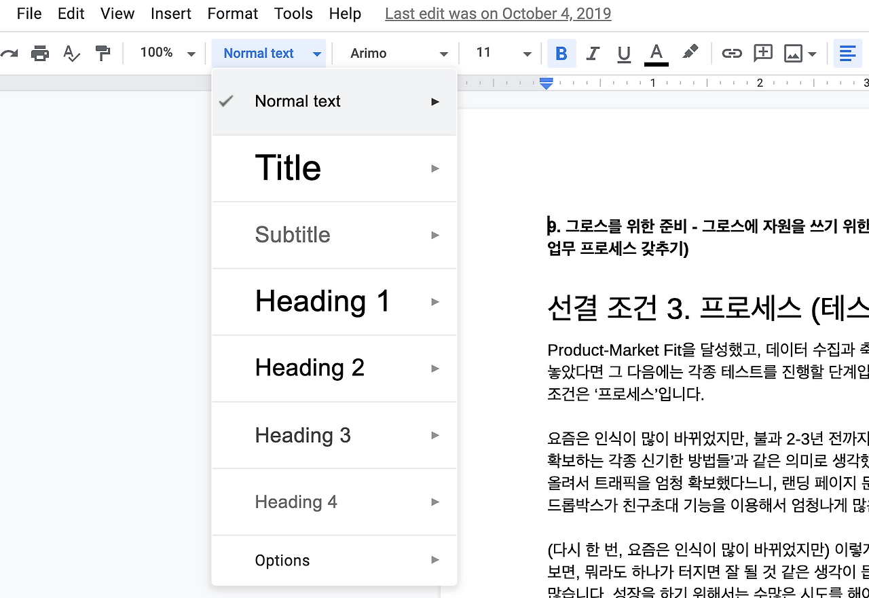Apply the Heading 3 style
Image resolution: width=869 pixels, height=598 pixels.
click(x=334, y=435)
